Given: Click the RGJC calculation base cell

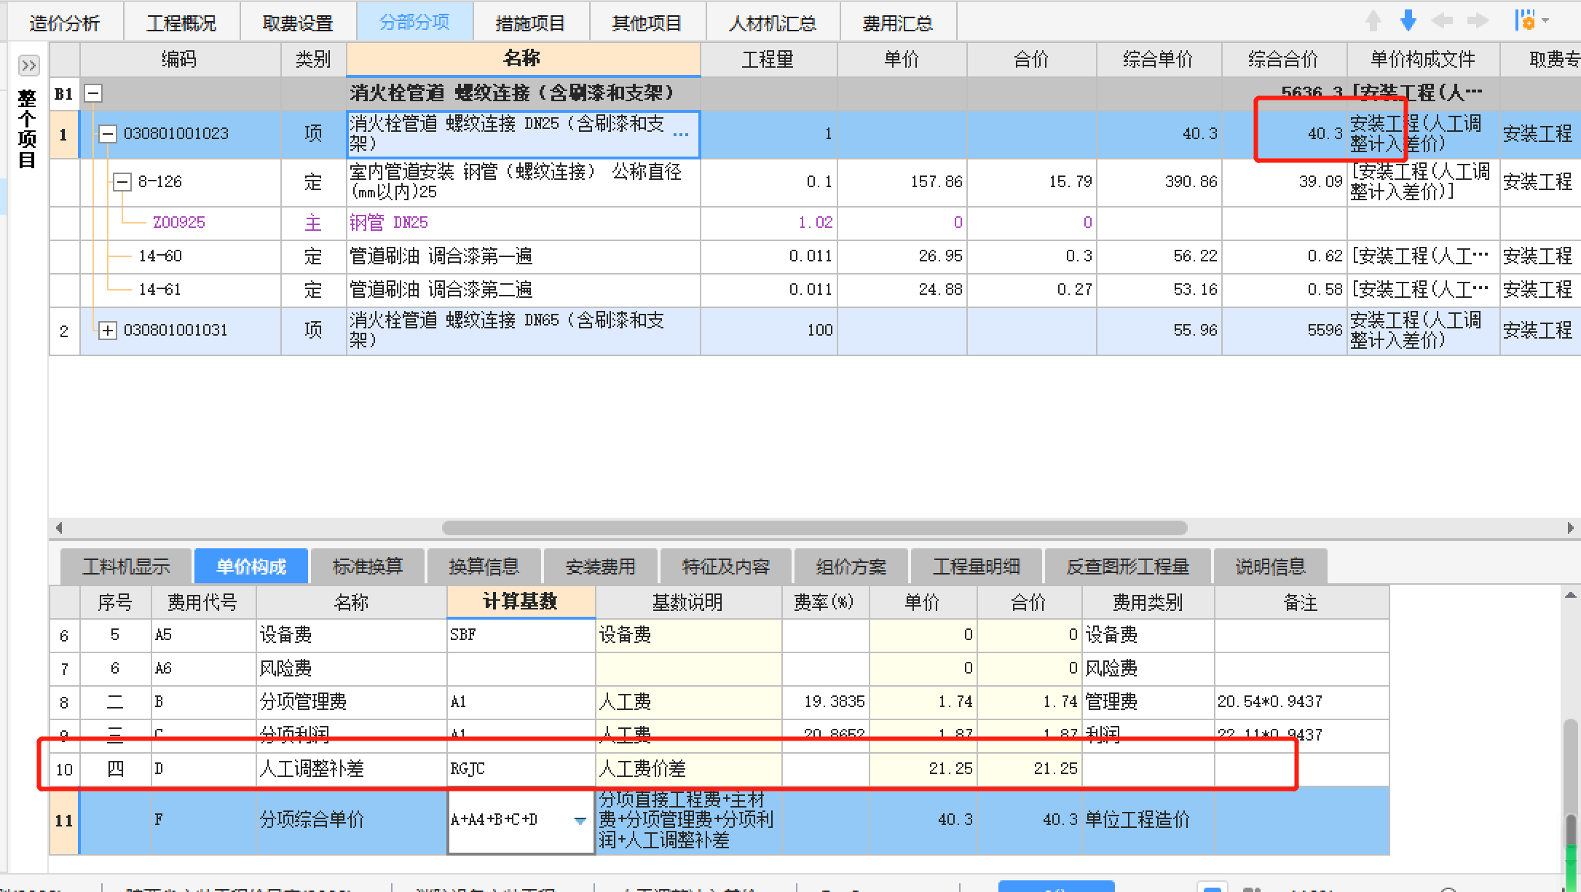Looking at the screenshot, I should tap(521, 769).
